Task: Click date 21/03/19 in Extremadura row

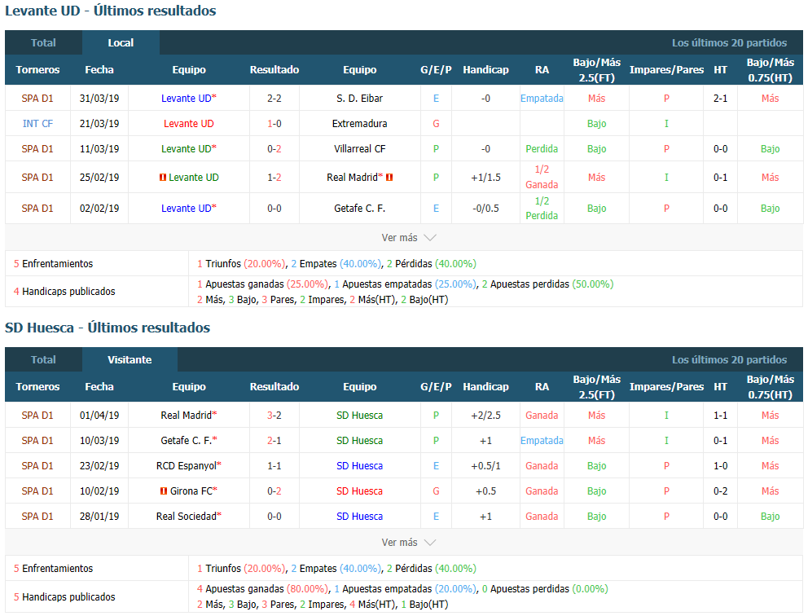Action: 99,124
